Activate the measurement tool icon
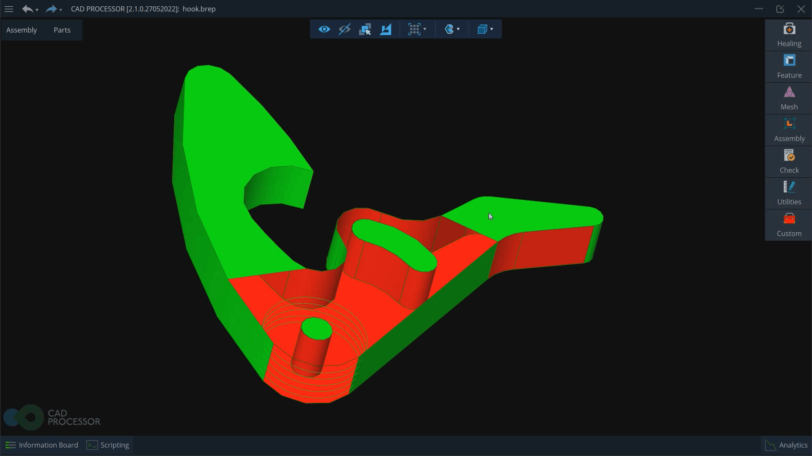The height and width of the screenshot is (456, 812). (x=386, y=29)
